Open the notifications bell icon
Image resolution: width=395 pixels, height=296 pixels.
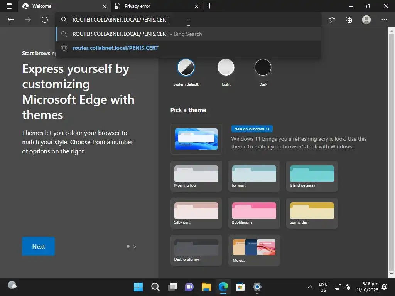[x=385, y=287]
